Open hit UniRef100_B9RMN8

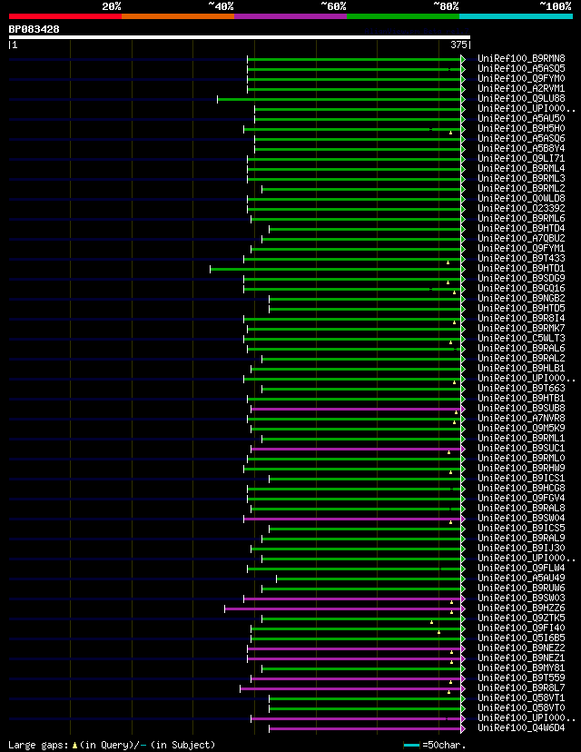521,58
